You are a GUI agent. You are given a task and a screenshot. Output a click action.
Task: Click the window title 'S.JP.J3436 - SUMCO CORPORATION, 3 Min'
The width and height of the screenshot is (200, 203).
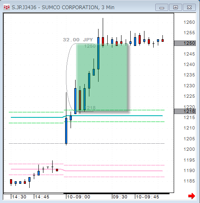pyautogui.click(x=63, y=8)
